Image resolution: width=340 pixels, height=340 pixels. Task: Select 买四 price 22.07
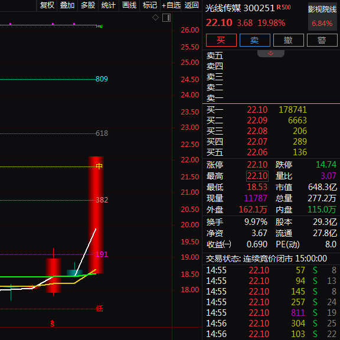pos(257,142)
